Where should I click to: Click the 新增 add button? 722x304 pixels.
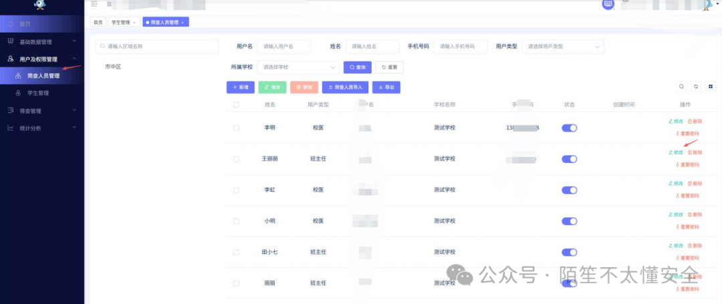[241, 87]
